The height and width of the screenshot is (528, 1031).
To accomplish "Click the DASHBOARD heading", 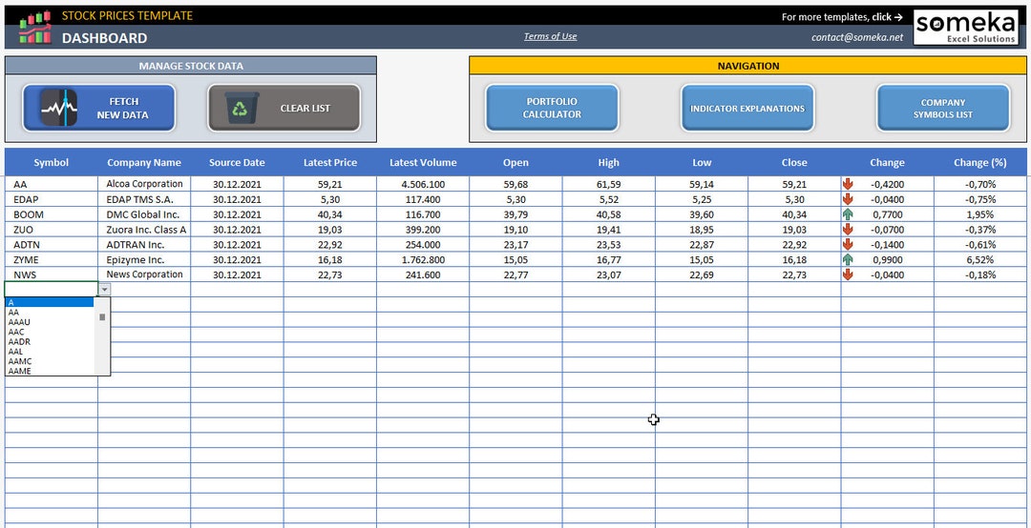I will click(x=105, y=38).
